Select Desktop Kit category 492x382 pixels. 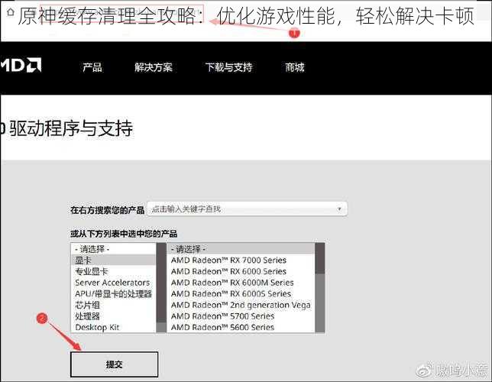113,328
